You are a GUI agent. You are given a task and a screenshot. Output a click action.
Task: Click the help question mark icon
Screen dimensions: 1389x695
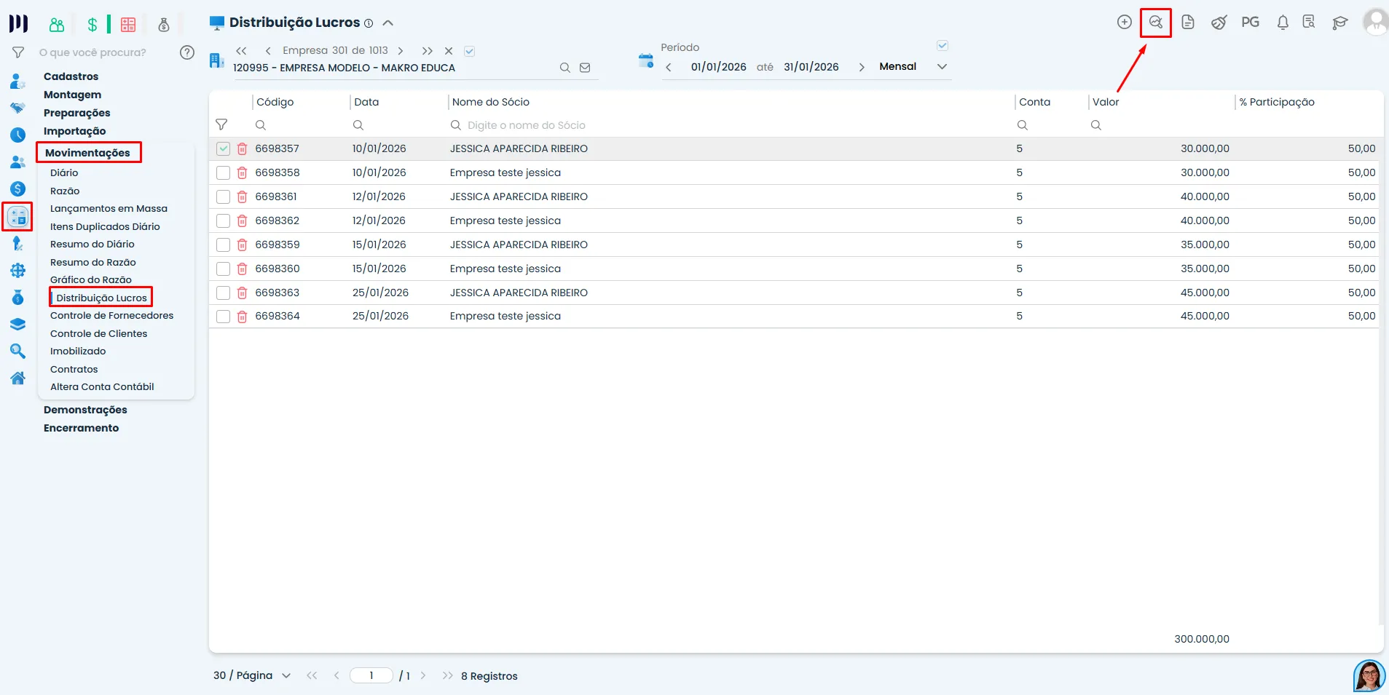pyautogui.click(x=187, y=52)
